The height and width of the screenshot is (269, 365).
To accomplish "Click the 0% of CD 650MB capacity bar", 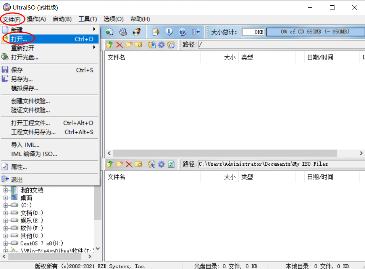I will (315, 32).
